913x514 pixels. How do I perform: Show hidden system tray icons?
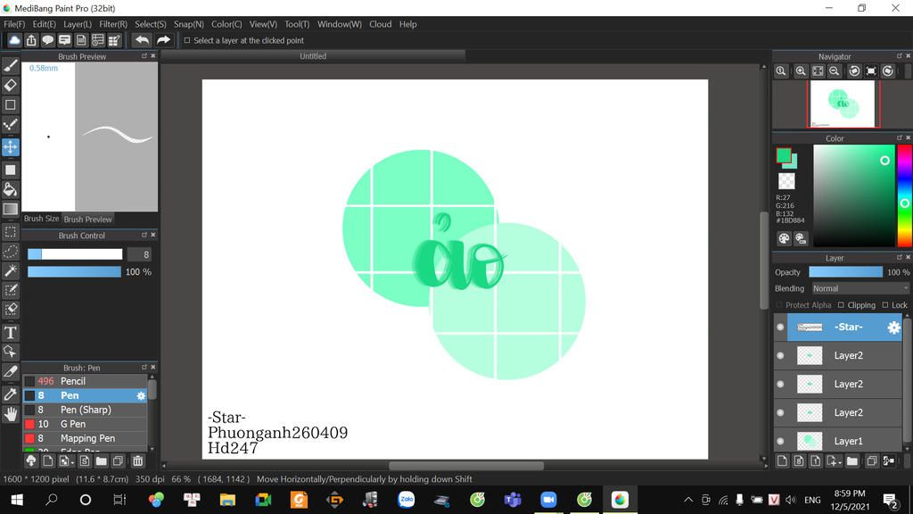688,500
